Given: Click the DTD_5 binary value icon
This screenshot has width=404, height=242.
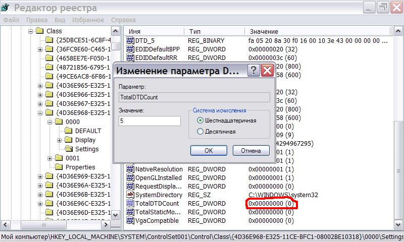Looking at the screenshot, I should pyautogui.click(x=130, y=40).
